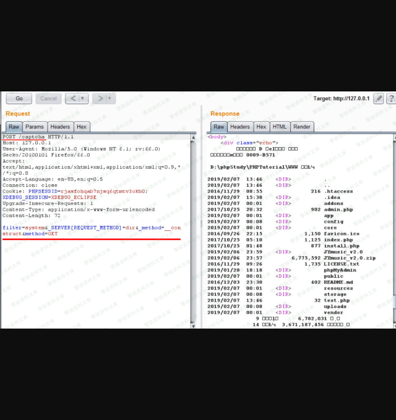Select the Request Raw tab
Viewport: 396px width, 420px height.
point(14,127)
